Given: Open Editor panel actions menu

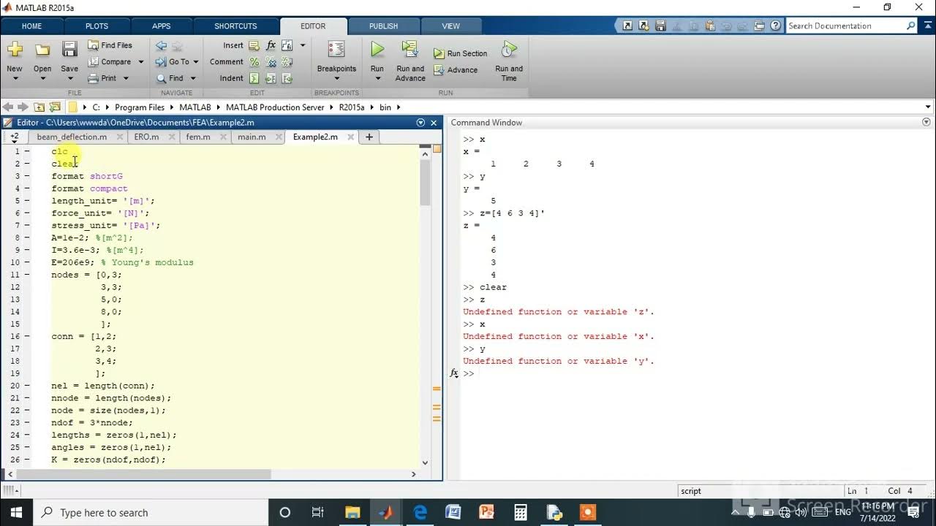Looking at the screenshot, I should click(x=420, y=123).
